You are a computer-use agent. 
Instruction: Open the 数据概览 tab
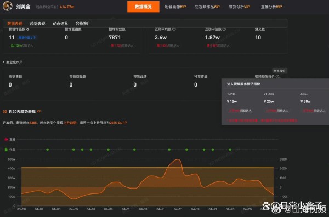143,7
